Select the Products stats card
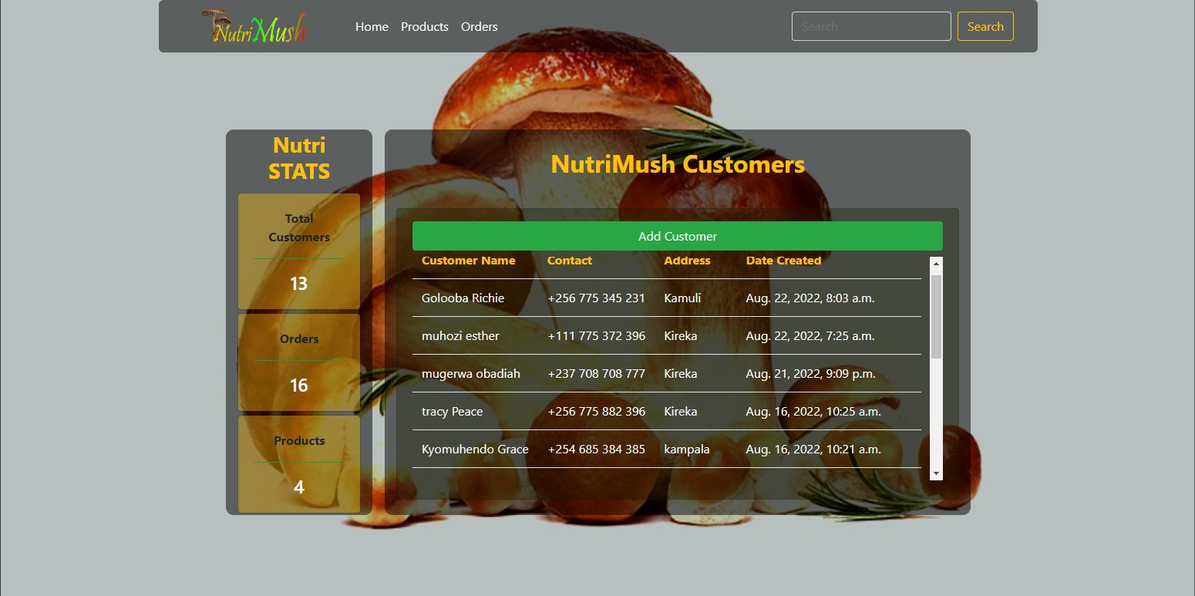 tap(299, 463)
